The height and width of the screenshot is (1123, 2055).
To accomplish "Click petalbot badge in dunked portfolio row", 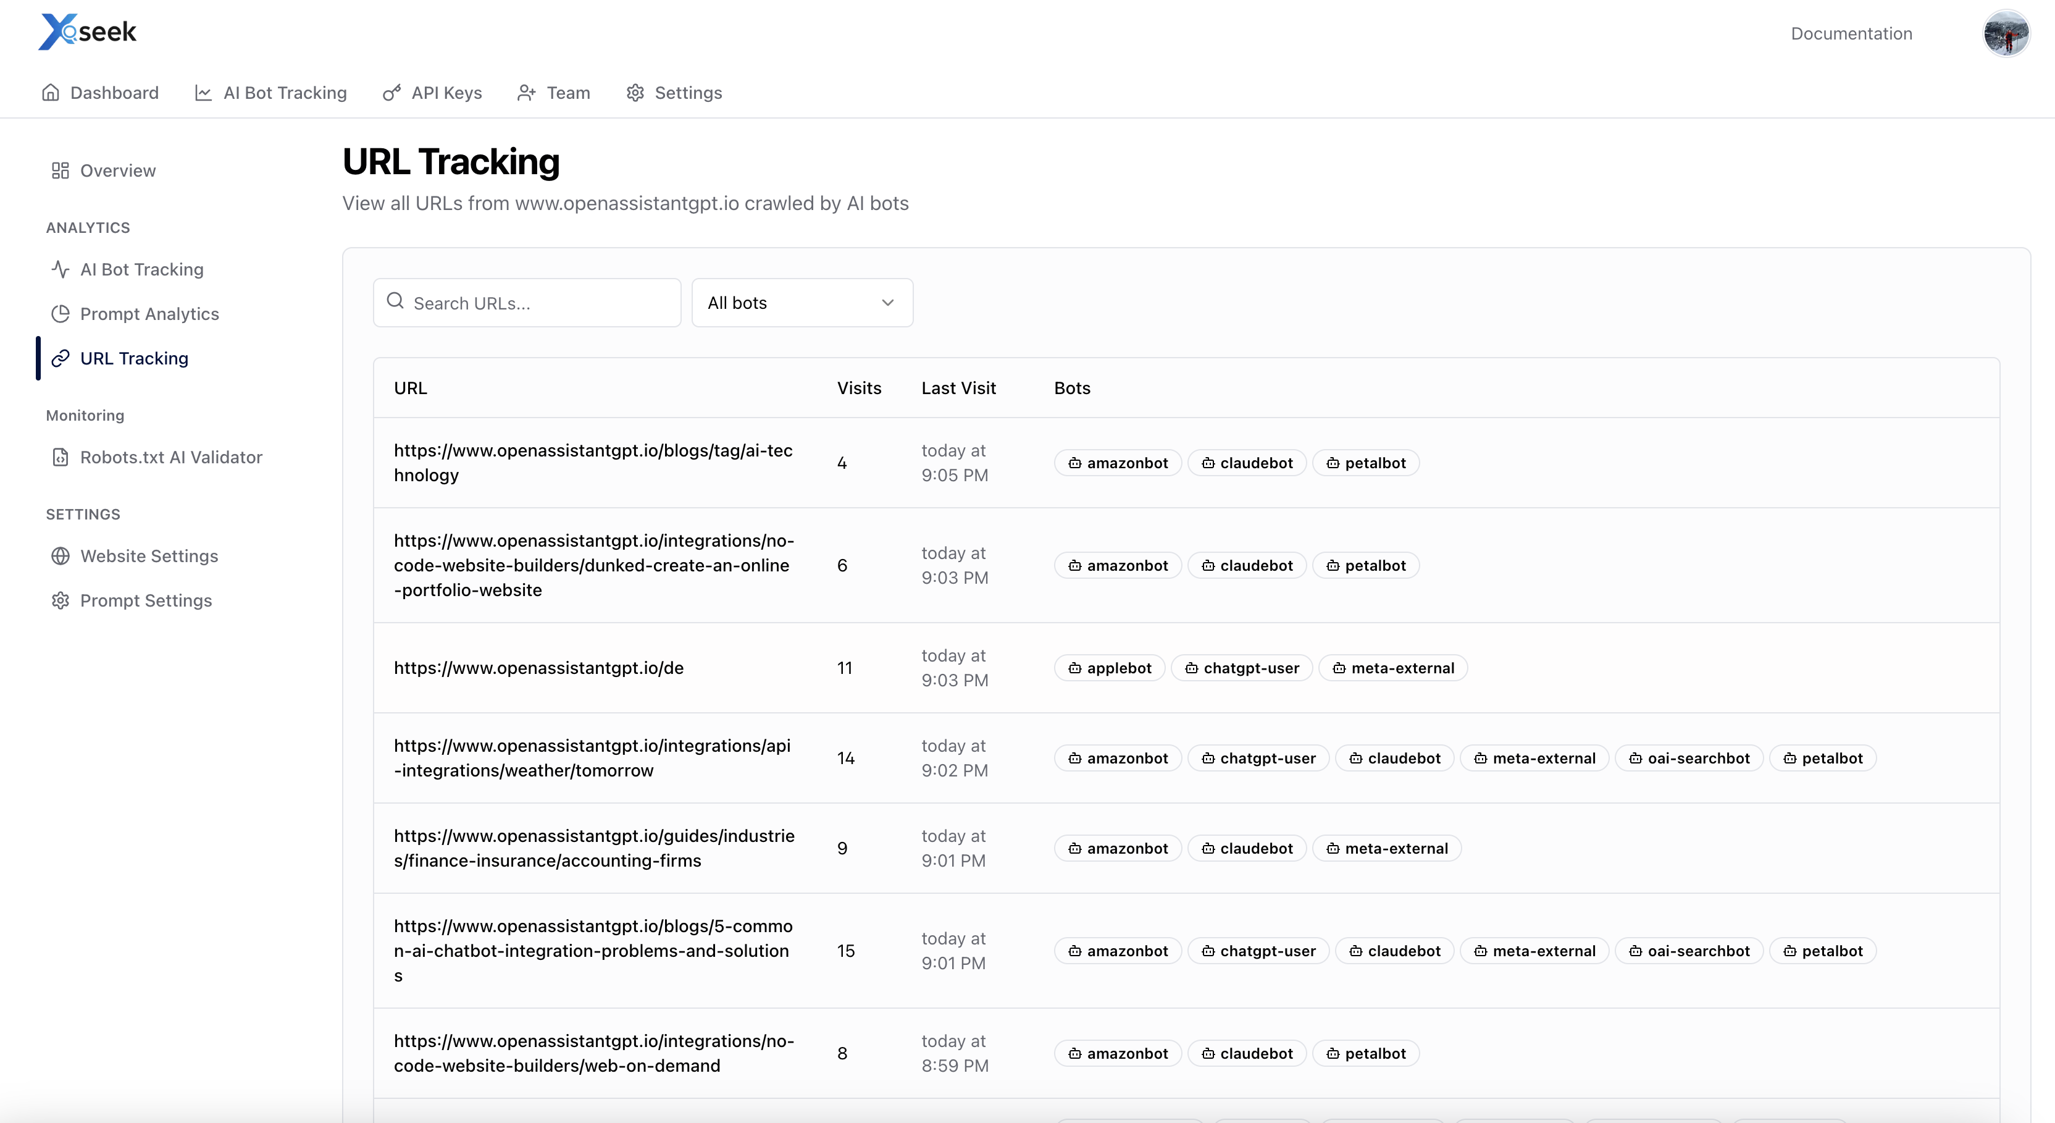I will pyautogui.click(x=1365, y=565).
